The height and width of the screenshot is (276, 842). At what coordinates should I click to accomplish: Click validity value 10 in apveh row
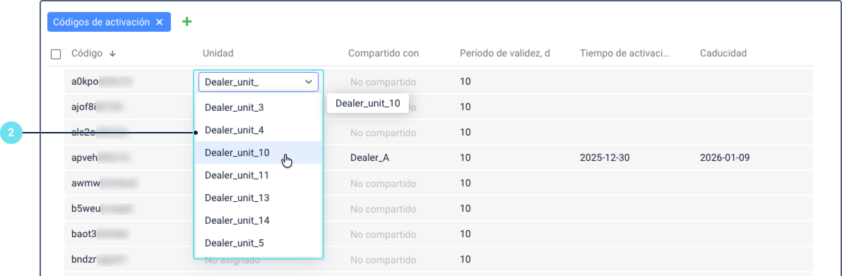click(x=465, y=158)
